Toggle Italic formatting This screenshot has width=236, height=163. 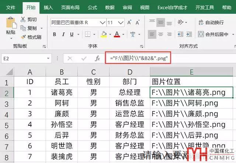pos(63,34)
